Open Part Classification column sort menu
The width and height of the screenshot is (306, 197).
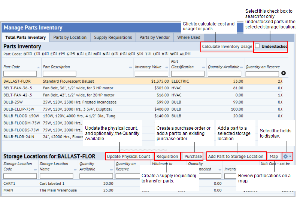click(x=203, y=67)
